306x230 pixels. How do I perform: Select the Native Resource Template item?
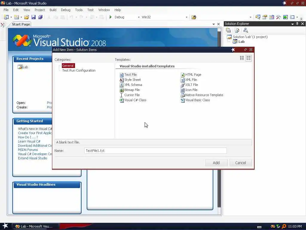[x=202, y=95]
